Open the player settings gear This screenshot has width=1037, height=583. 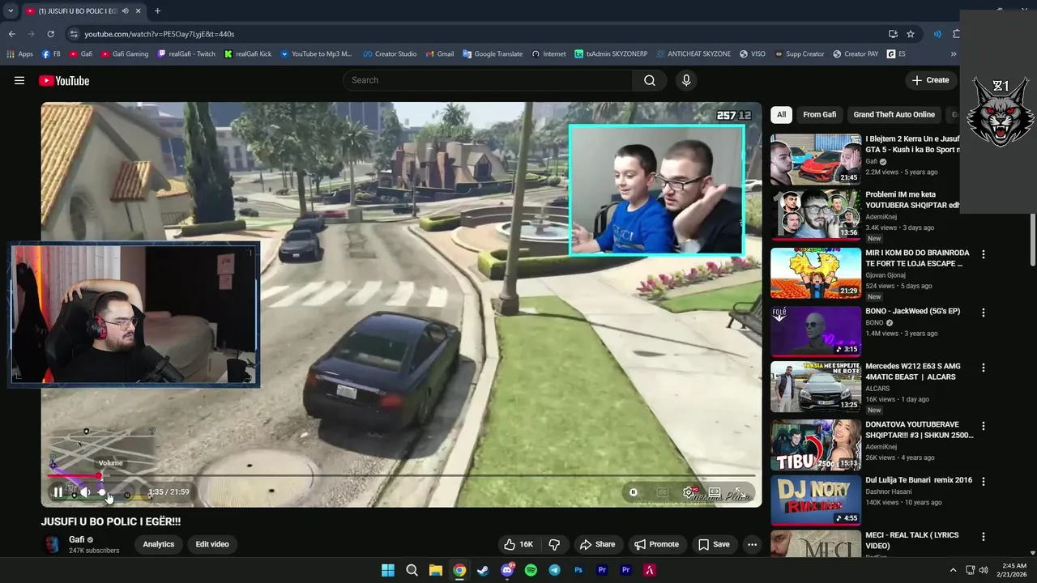[x=689, y=492]
